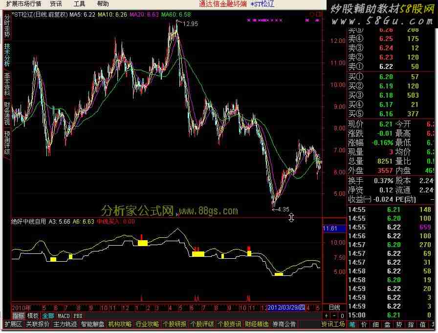Open the 帮助 menu
The image size is (438, 333).
tap(103, 3)
